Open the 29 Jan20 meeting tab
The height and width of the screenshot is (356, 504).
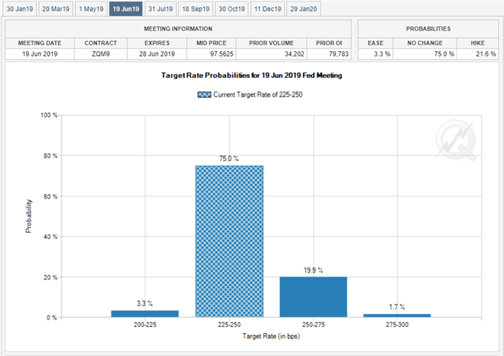[304, 9]
